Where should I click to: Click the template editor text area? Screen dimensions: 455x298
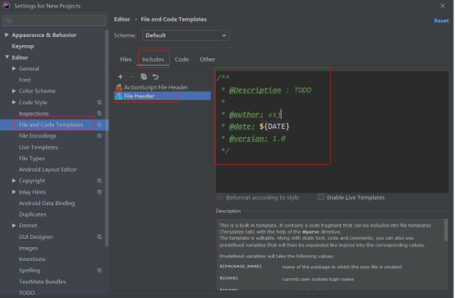[x=332, y=131]
